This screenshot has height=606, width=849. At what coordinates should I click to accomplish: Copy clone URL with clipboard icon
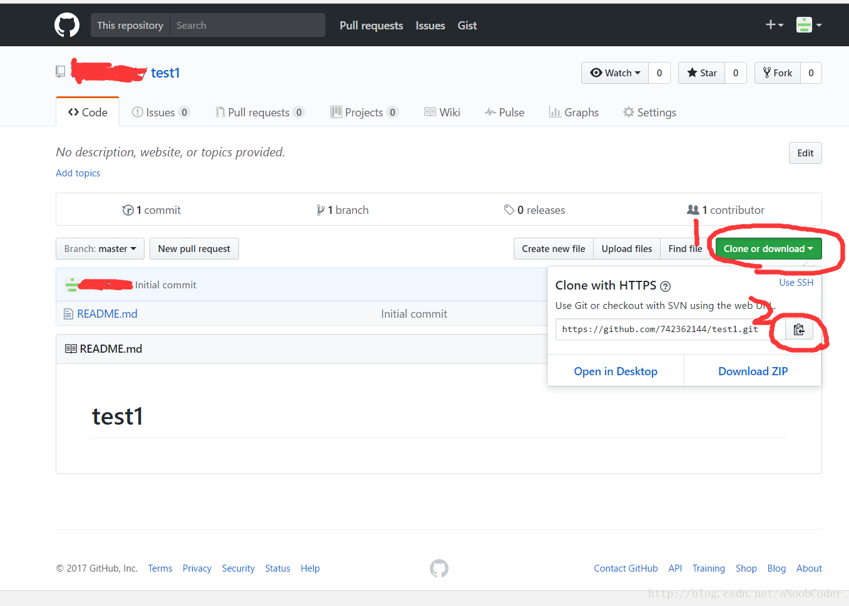(x=799, y=329)
